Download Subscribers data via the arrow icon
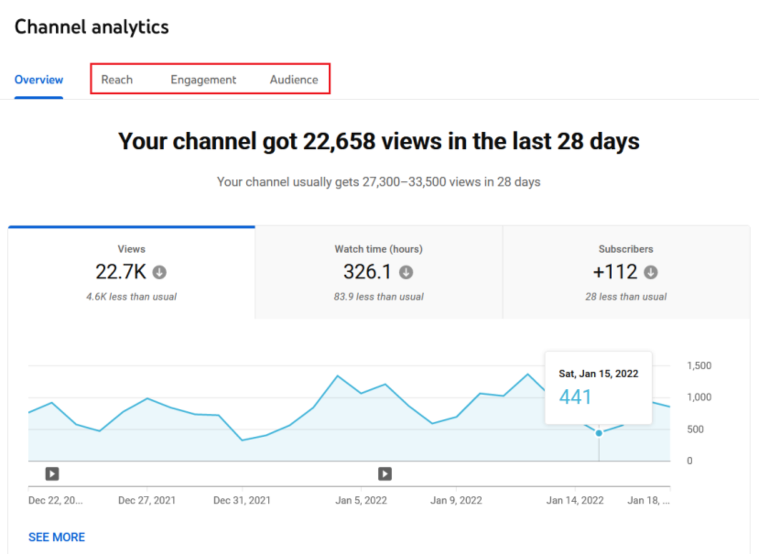The image size is (759, 554). 651,272
